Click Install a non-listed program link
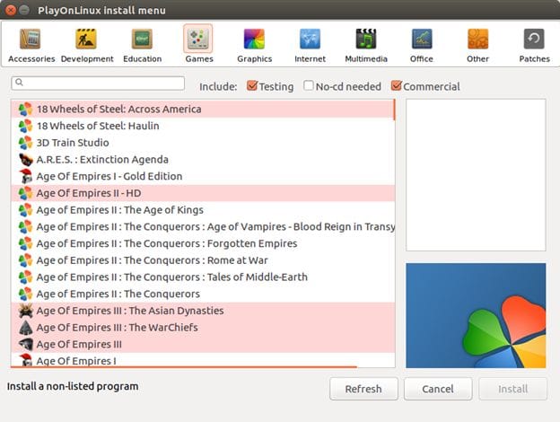Viewport: 560px width, 422px height. 73,386
